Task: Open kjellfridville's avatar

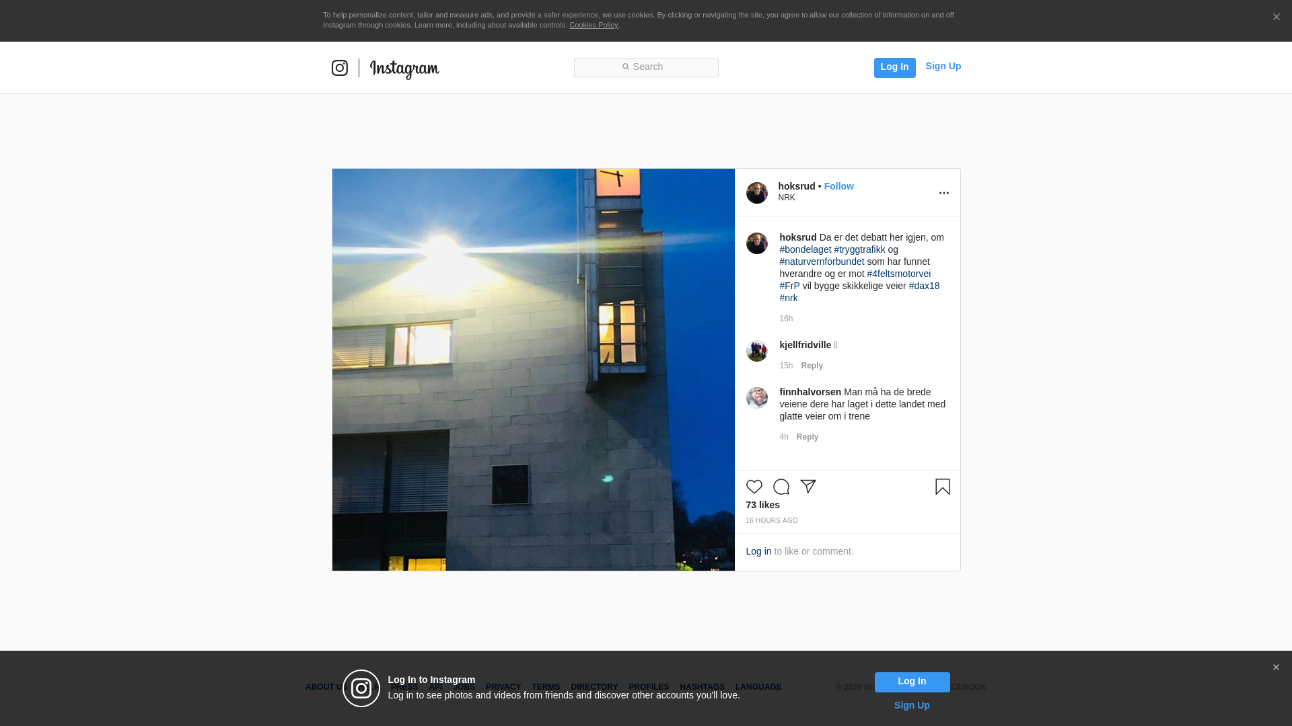Action: [x=756, y=351]
